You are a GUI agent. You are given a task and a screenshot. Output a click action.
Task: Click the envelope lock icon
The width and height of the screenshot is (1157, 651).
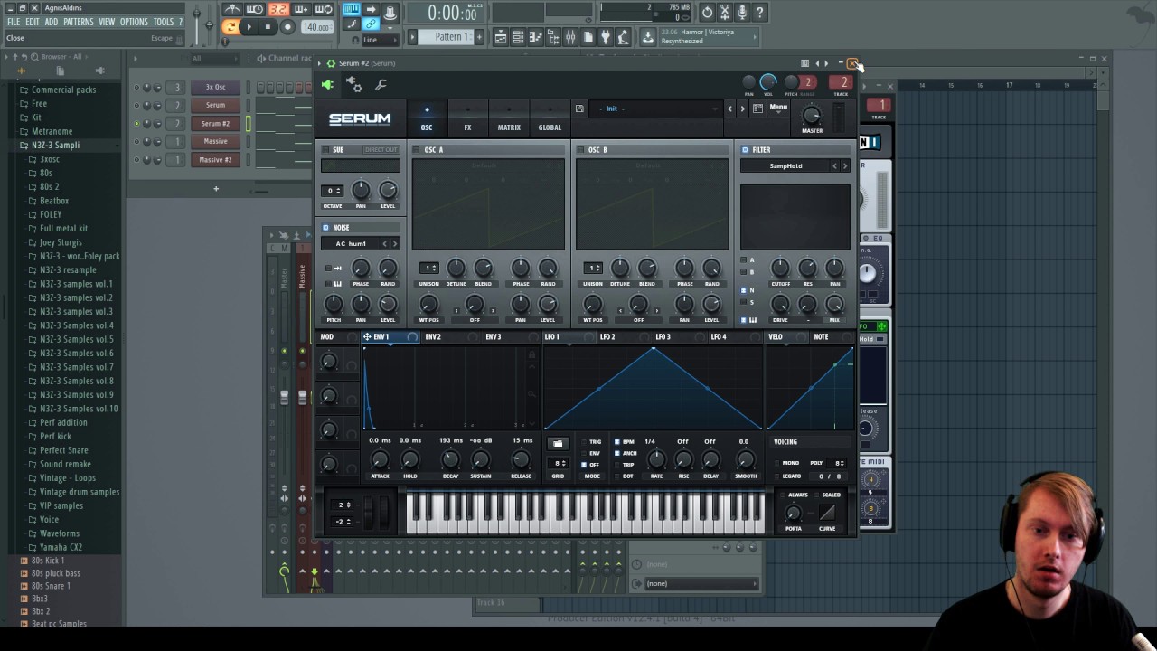point(532,355)
